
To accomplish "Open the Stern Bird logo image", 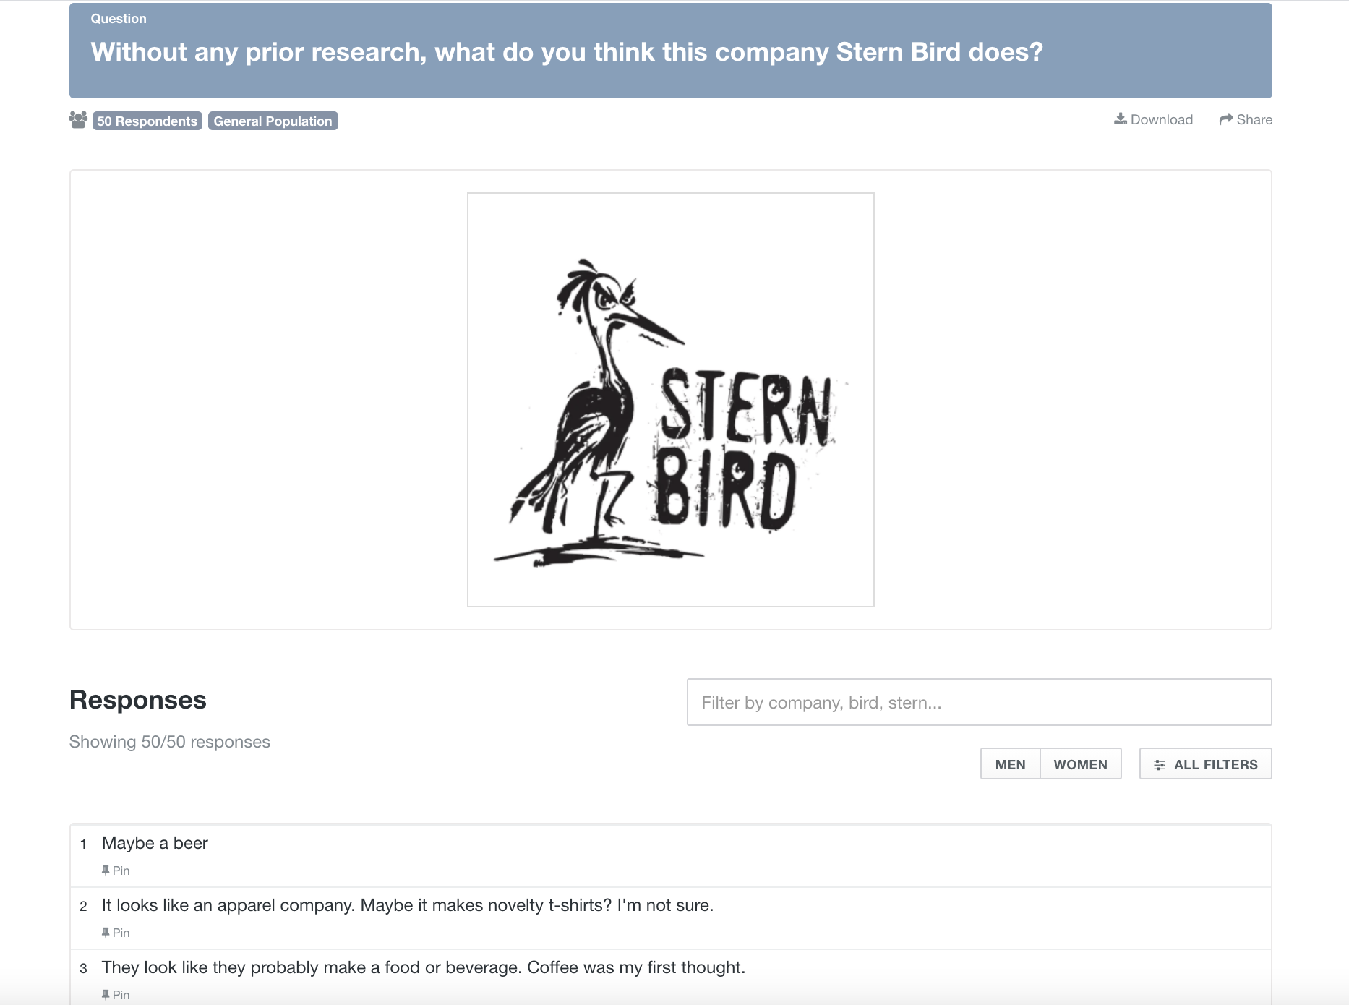I will (671, 400).
